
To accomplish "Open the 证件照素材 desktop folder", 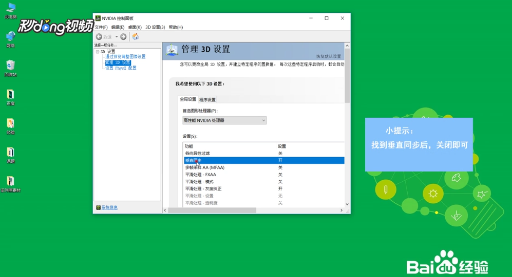I will tap(10, 184).
